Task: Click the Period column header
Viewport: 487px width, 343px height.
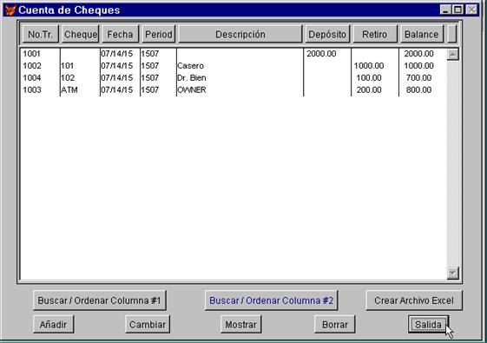Action: pyautogui.click(x=159, y=34)
